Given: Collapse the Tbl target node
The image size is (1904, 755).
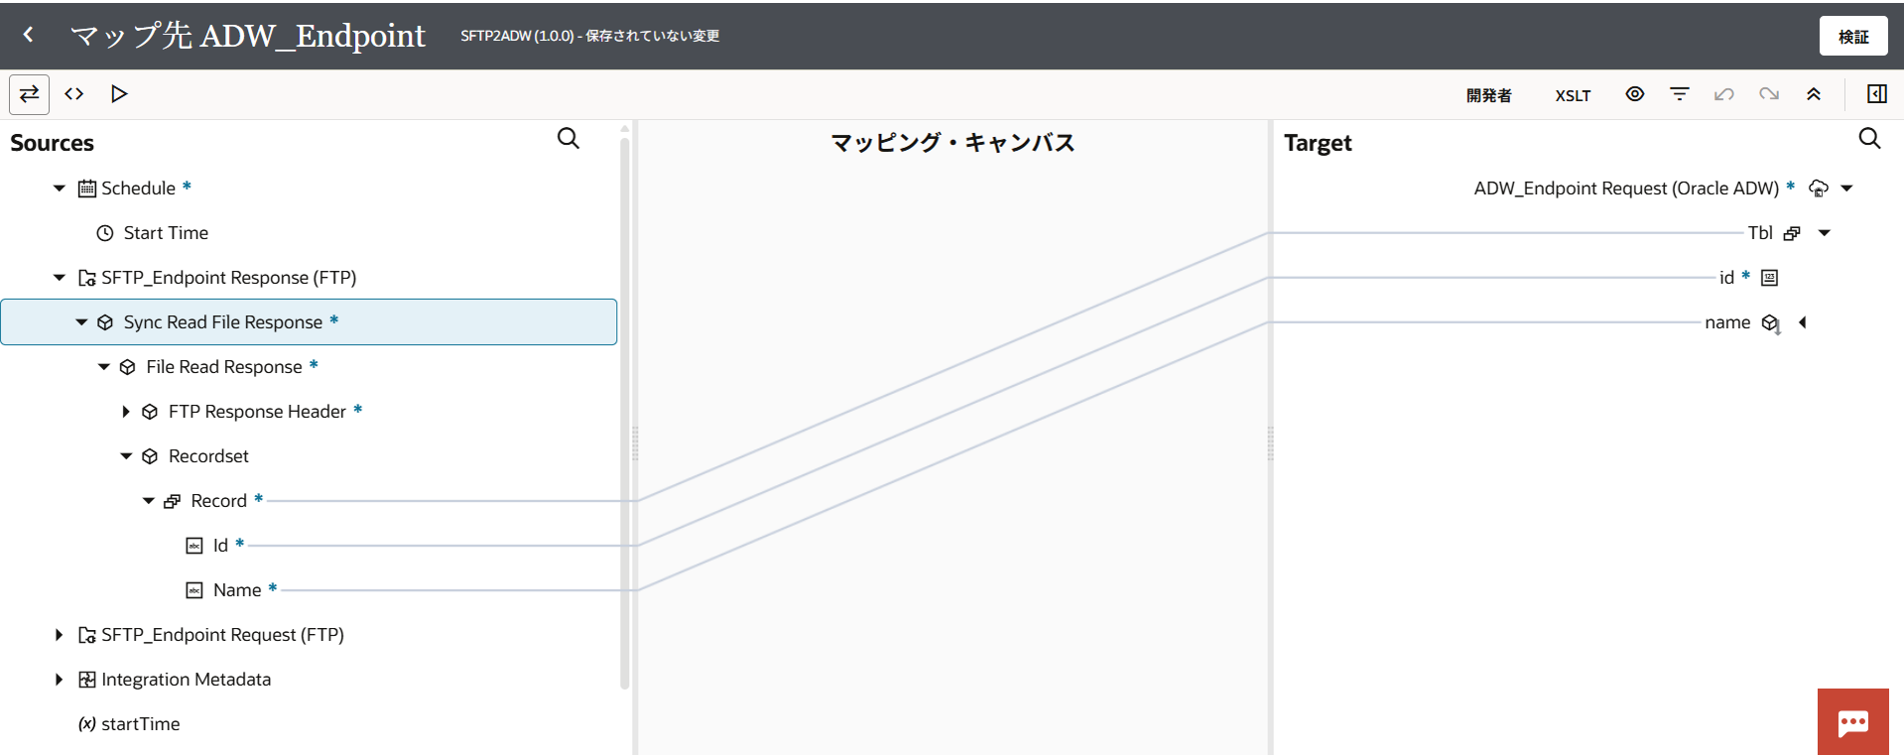Looking at the screenshot, I should click(1825, 233).
